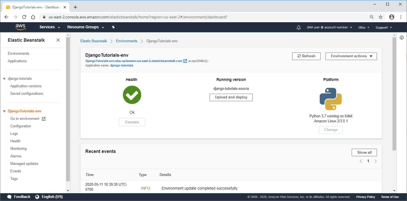Viewport: 407px width, 201px height.
Task: Click the Python platform logo
Action: [331, 99]
